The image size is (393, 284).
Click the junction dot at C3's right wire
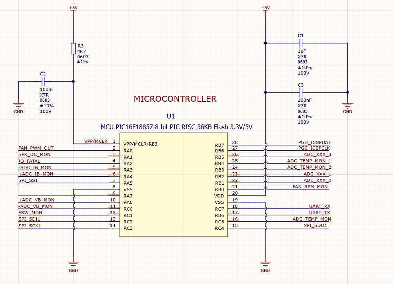[347, 92]
